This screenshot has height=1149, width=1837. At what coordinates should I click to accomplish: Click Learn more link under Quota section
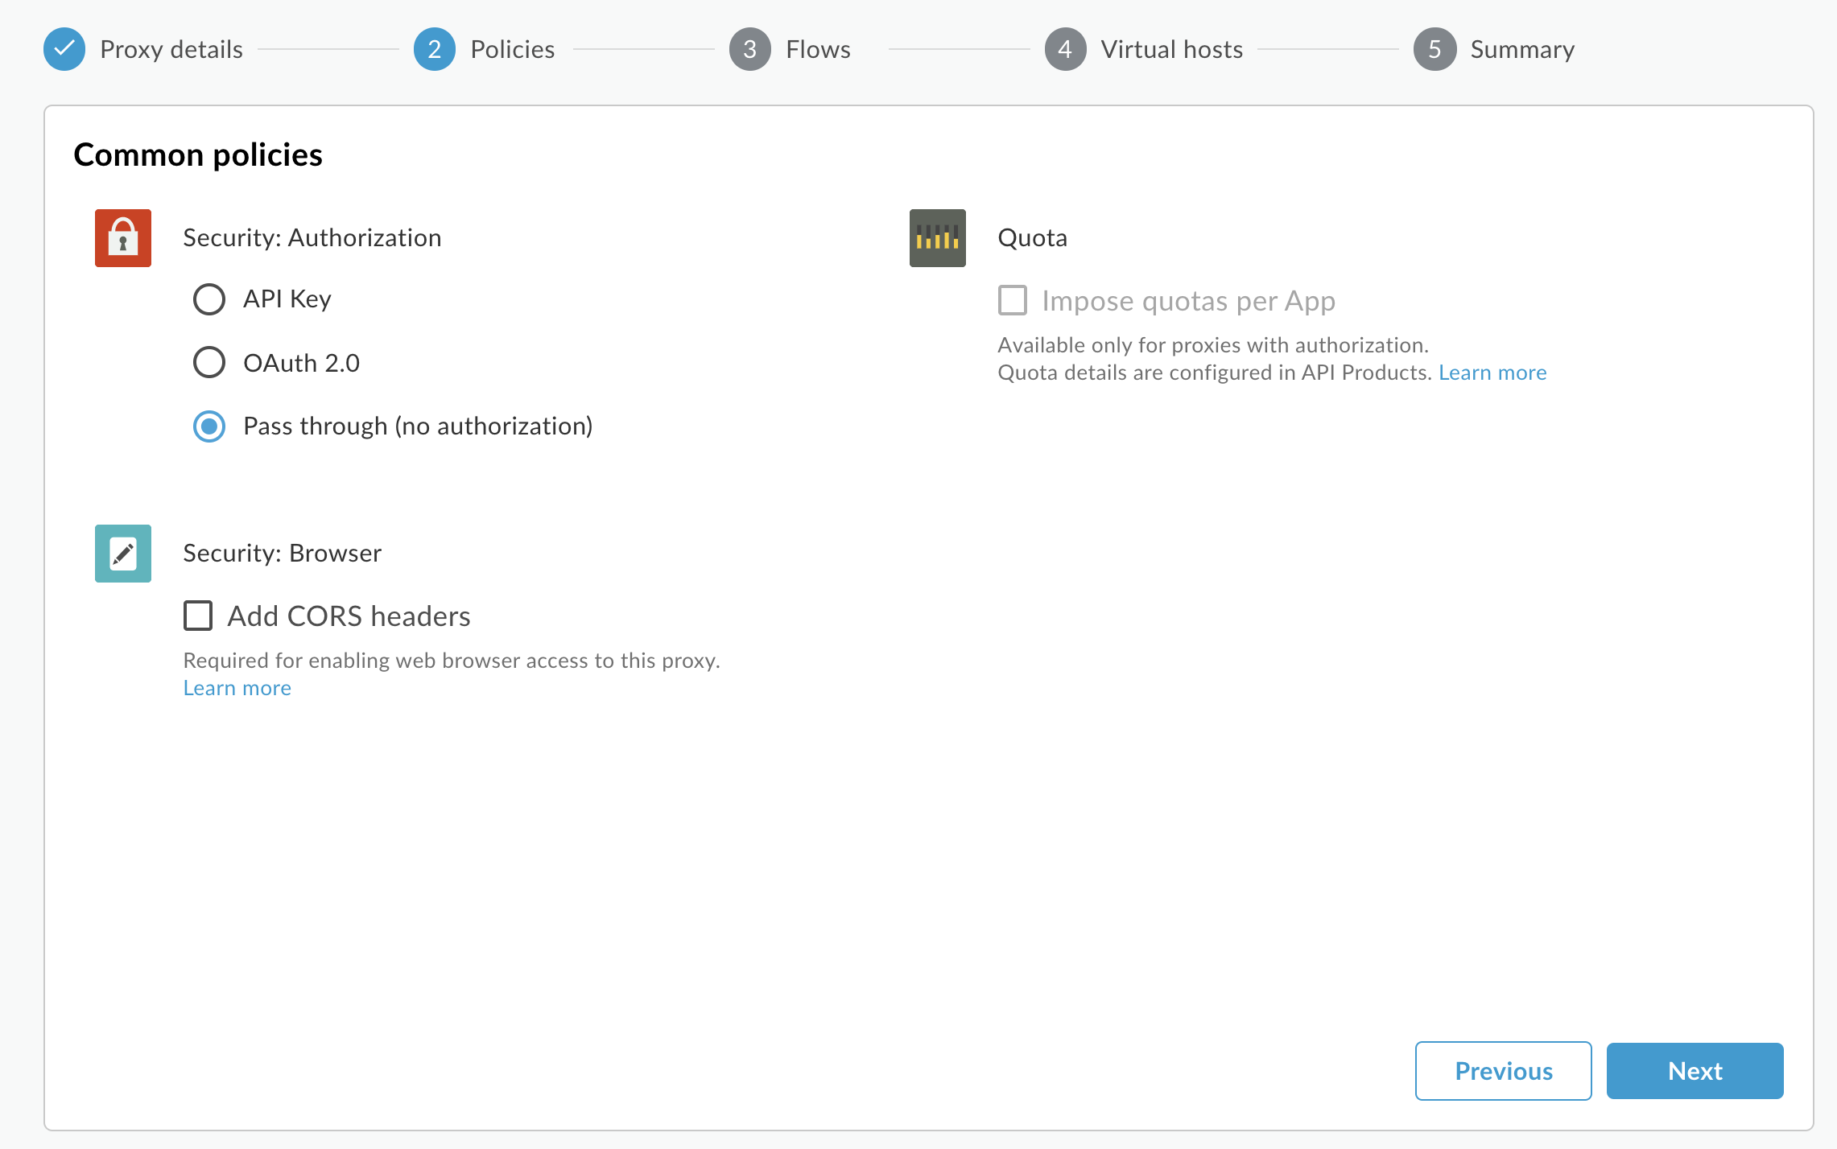pos(1492,372)
